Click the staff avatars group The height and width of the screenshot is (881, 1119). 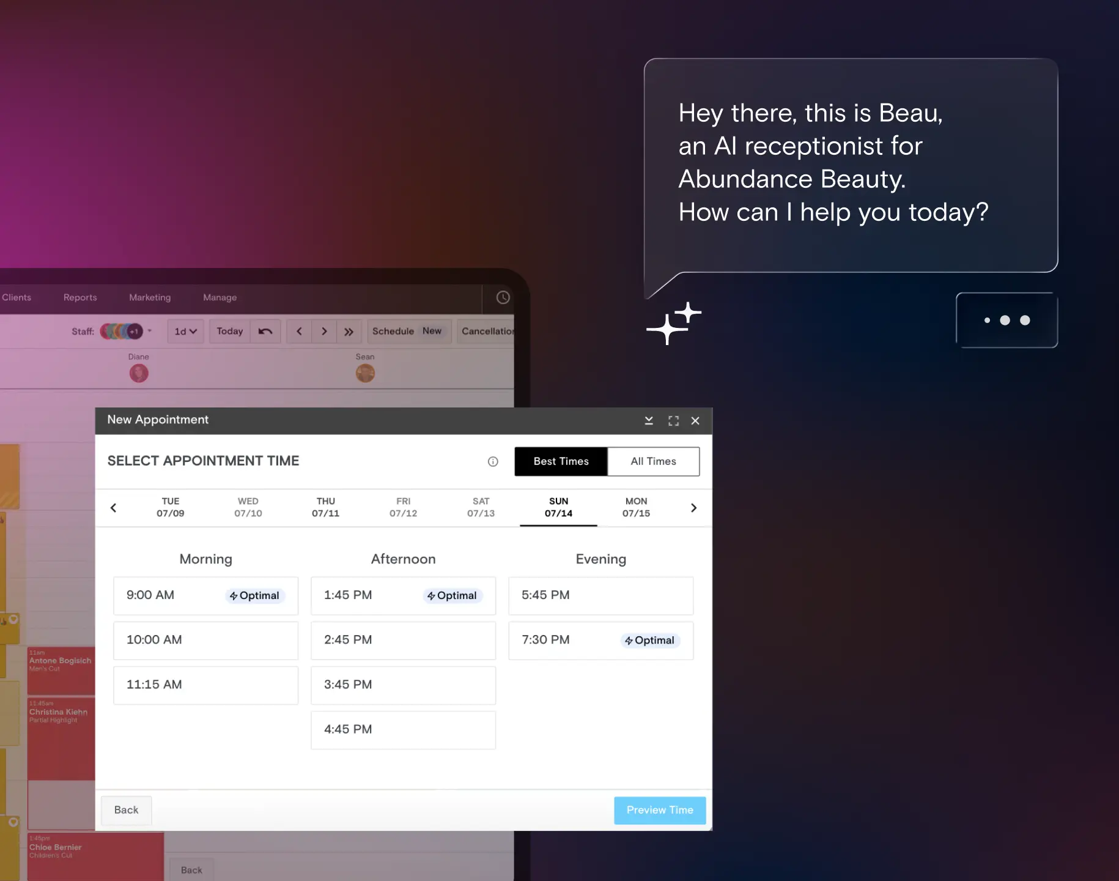[121, 331]
